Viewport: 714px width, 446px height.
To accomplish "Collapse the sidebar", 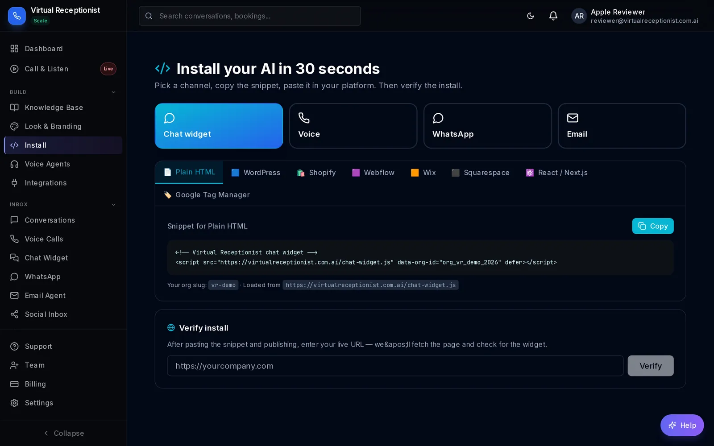I will pyautogui.click(x=63, y=433).
